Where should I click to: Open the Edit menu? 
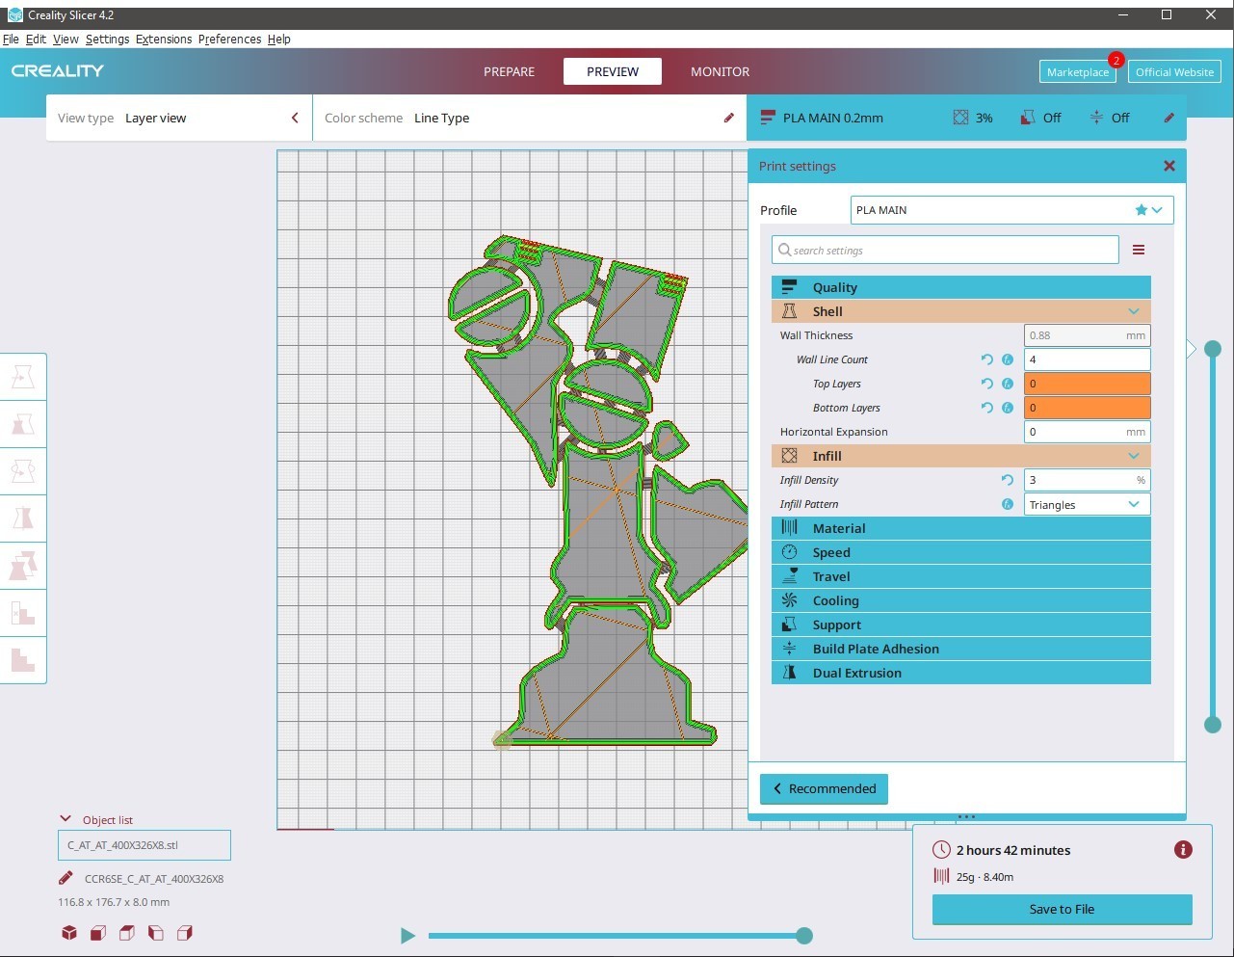coord(36,40)
